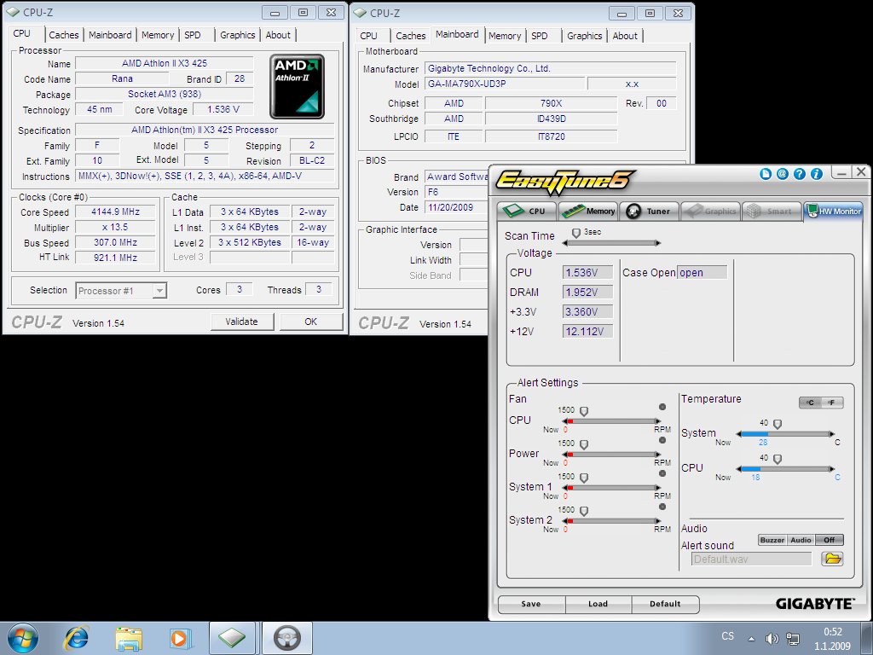Screen dimensions: 873x655
Task: Click the Case Open status field
Action: point(702,272)
